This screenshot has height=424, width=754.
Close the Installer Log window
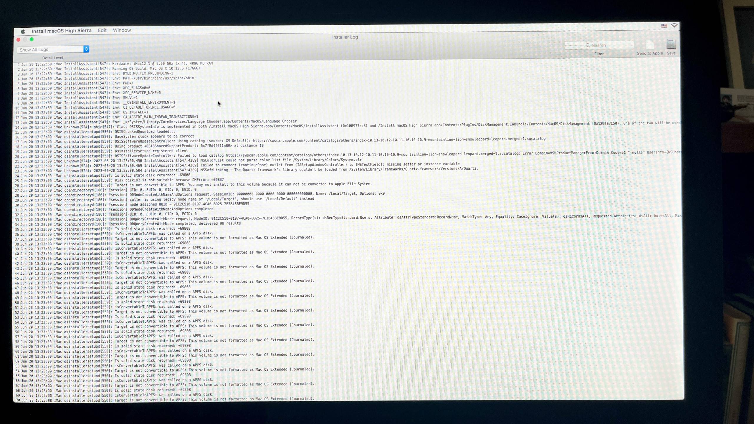[18, 39]
